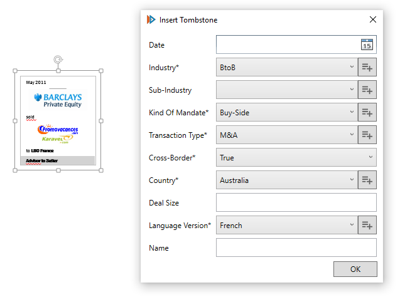
Task: Click the add-item icon beside Transaction Type
Action: tap(367, 135)
